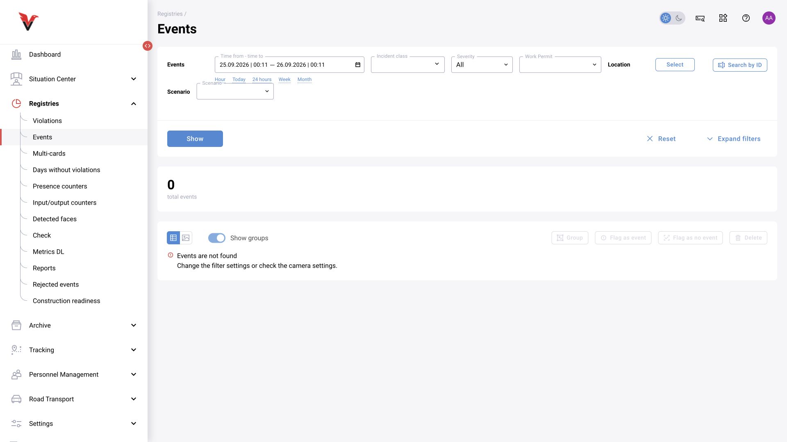Click the Search by ID button
The width and height of the screenshot is (787, 442).
[x=740, y=65]
